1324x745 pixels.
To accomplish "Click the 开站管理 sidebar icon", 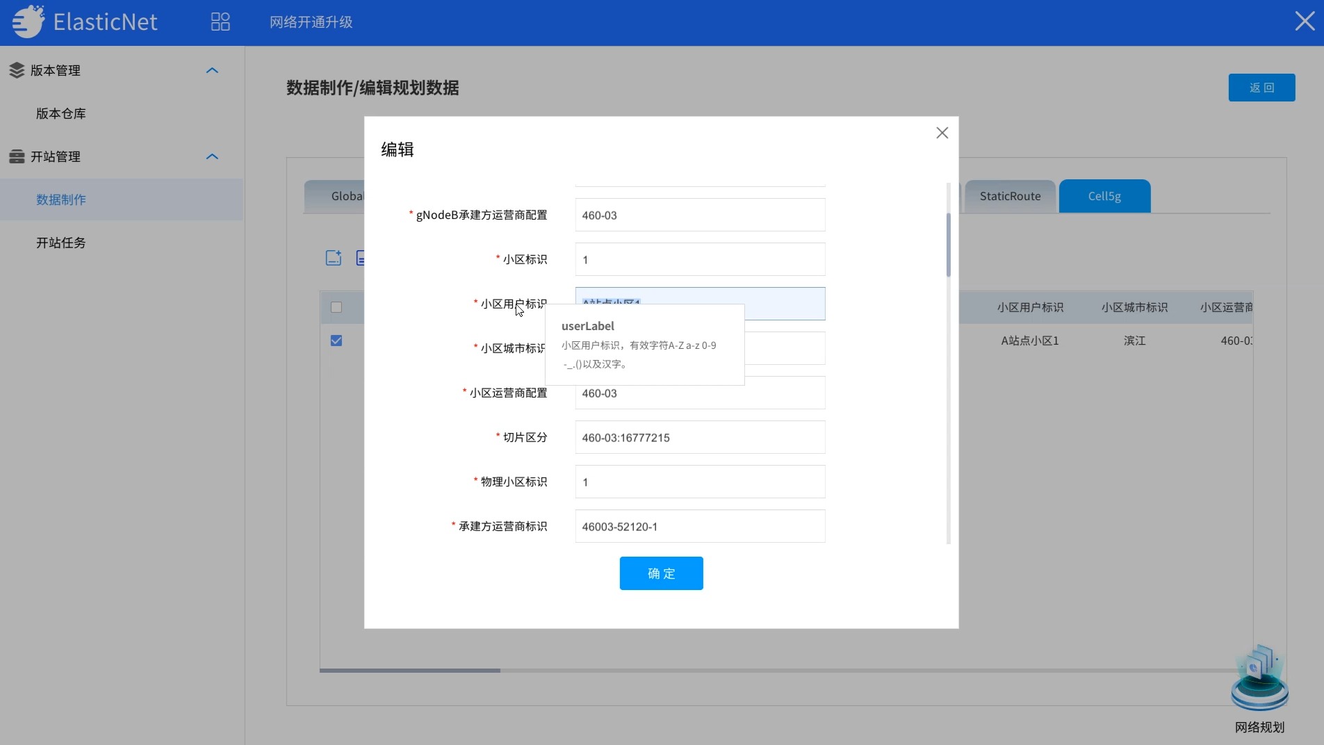I will click(x=17, y=156).
